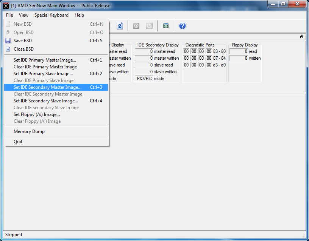
Task: Select Quit from the File menu
Action: (56, 142)
